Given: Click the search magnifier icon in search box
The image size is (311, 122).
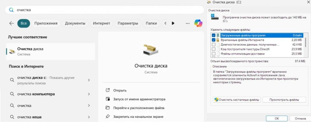Looking at the screenshot, I should point(12,10).
